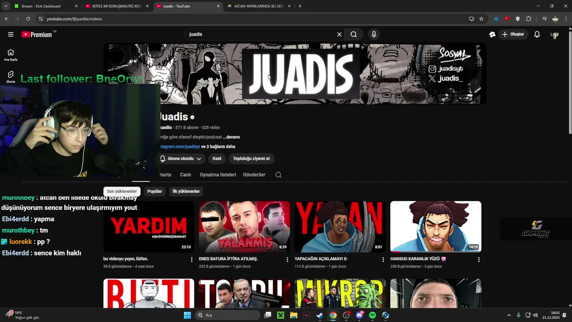Start voice search with the microphone

374,34
